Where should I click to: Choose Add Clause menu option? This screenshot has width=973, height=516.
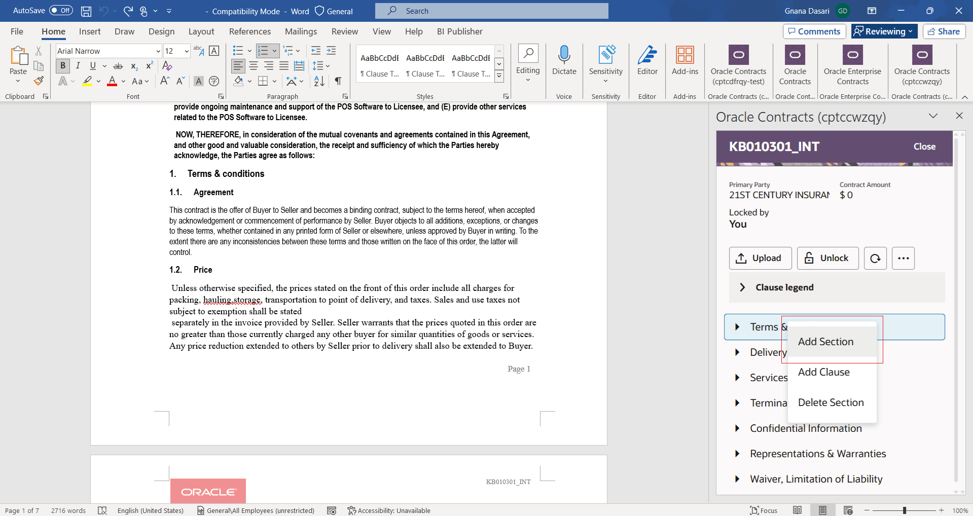tap(832, 372)
